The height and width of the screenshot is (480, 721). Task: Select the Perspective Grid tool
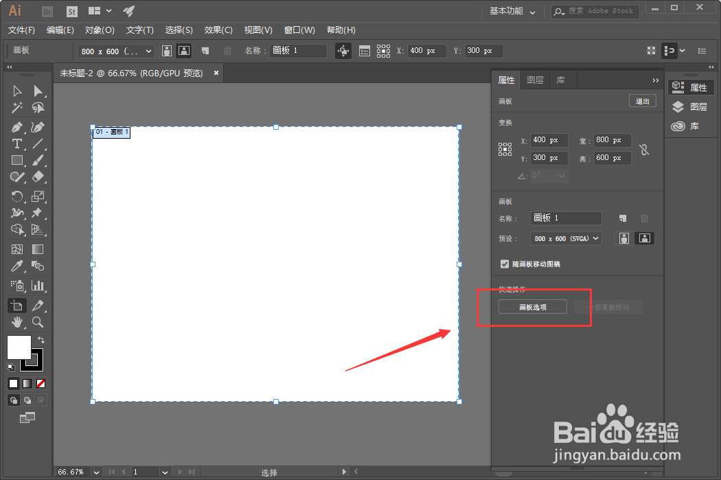pos(38,229)
